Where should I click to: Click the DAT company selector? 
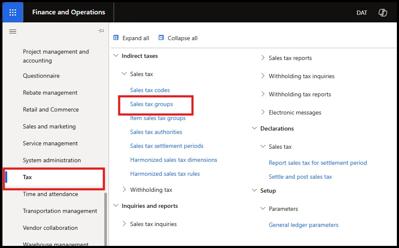coord(362,13)
